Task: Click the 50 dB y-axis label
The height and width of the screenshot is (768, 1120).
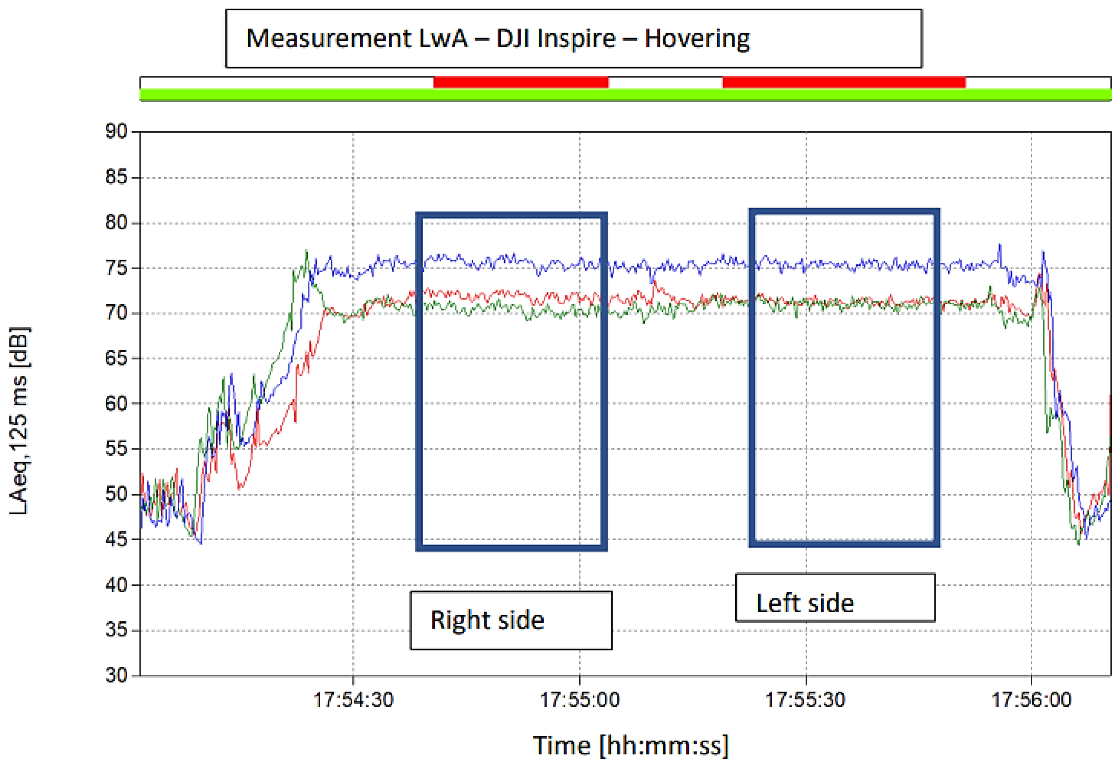Action: 116,494
